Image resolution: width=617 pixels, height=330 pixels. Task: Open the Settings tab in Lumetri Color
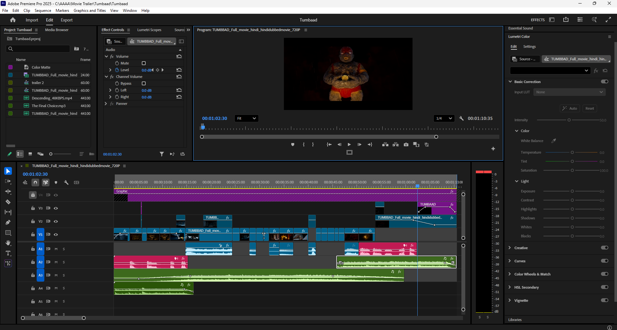[529, 47]
